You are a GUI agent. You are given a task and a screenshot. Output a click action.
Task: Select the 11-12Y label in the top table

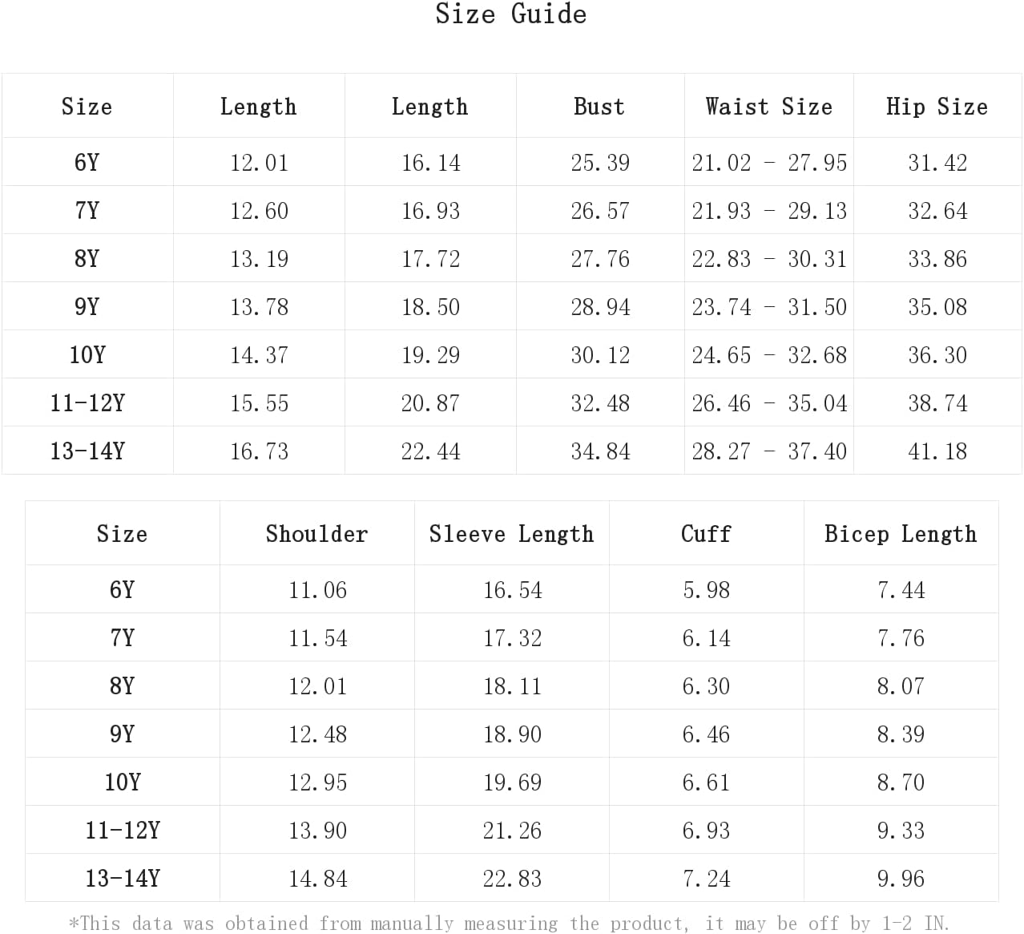[87, 402]
